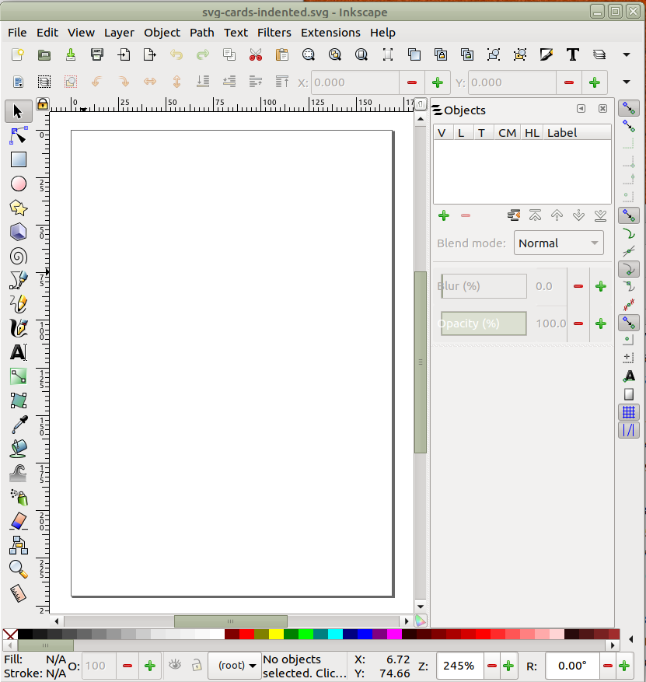Toggle layer lock icon in status bar
This screenshot has width=646, height=682.
(x=197, y=665)
